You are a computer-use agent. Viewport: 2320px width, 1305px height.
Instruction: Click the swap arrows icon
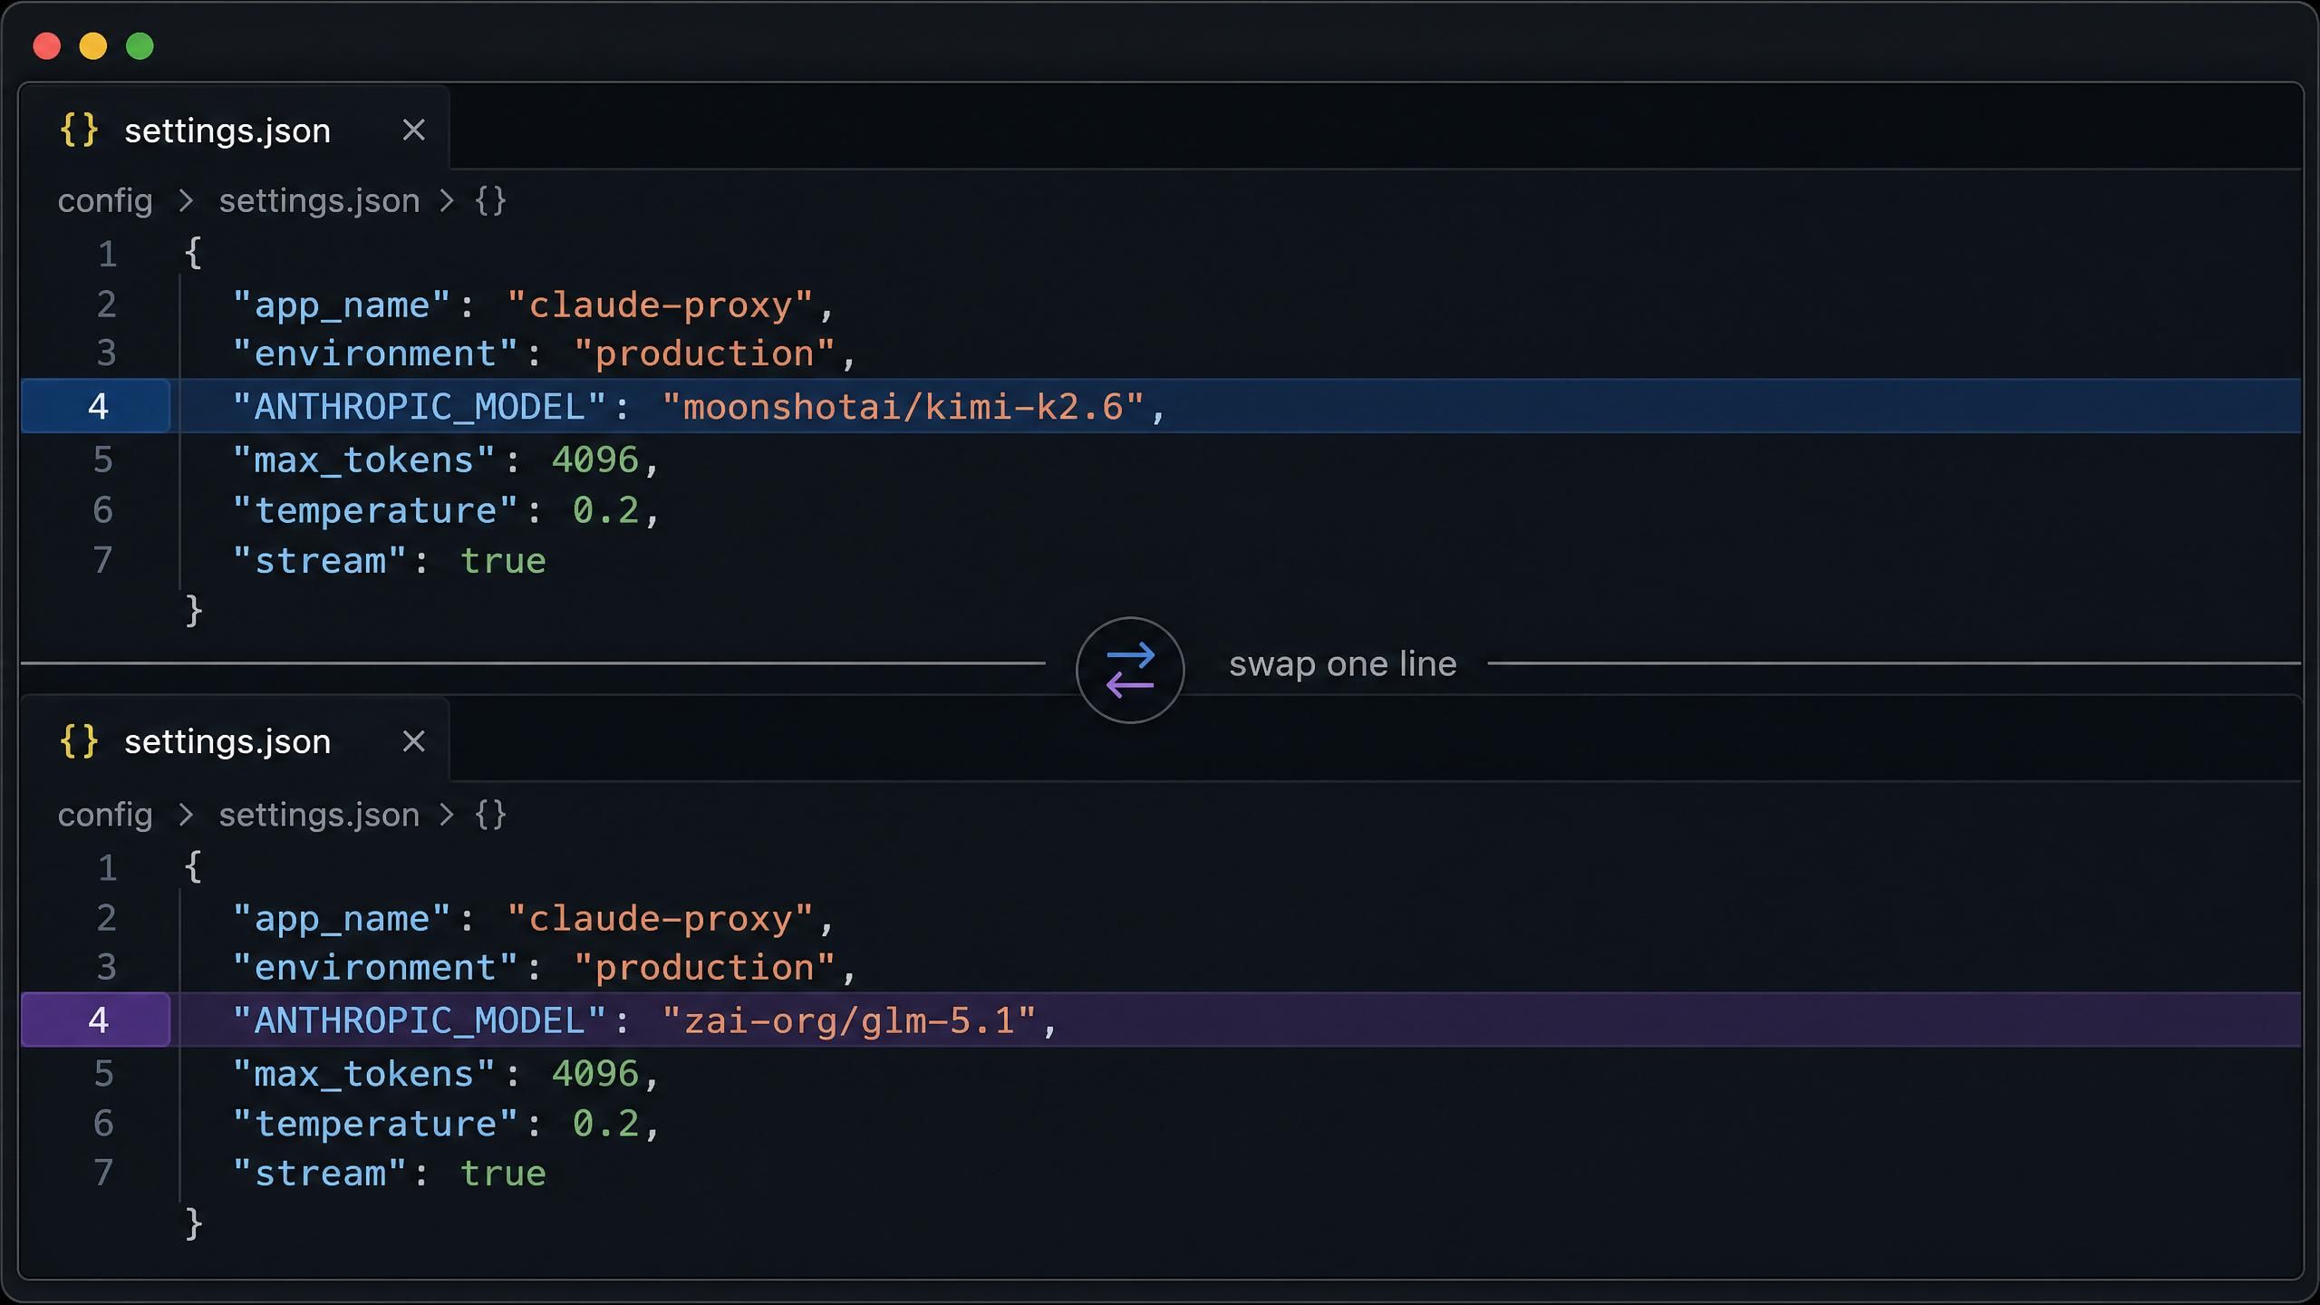[x=1130, y=670]
